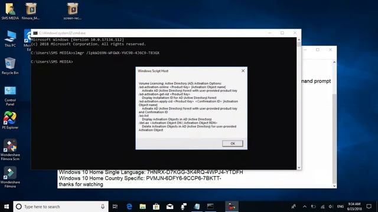The height and width of the screenshot is (212, 378).
Task: Switch to Command Prompt taskbar button
Action: [x=210, y=207]
